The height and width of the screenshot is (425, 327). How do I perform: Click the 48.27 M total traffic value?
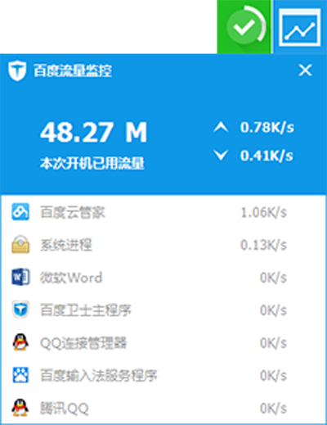(94, 133)
